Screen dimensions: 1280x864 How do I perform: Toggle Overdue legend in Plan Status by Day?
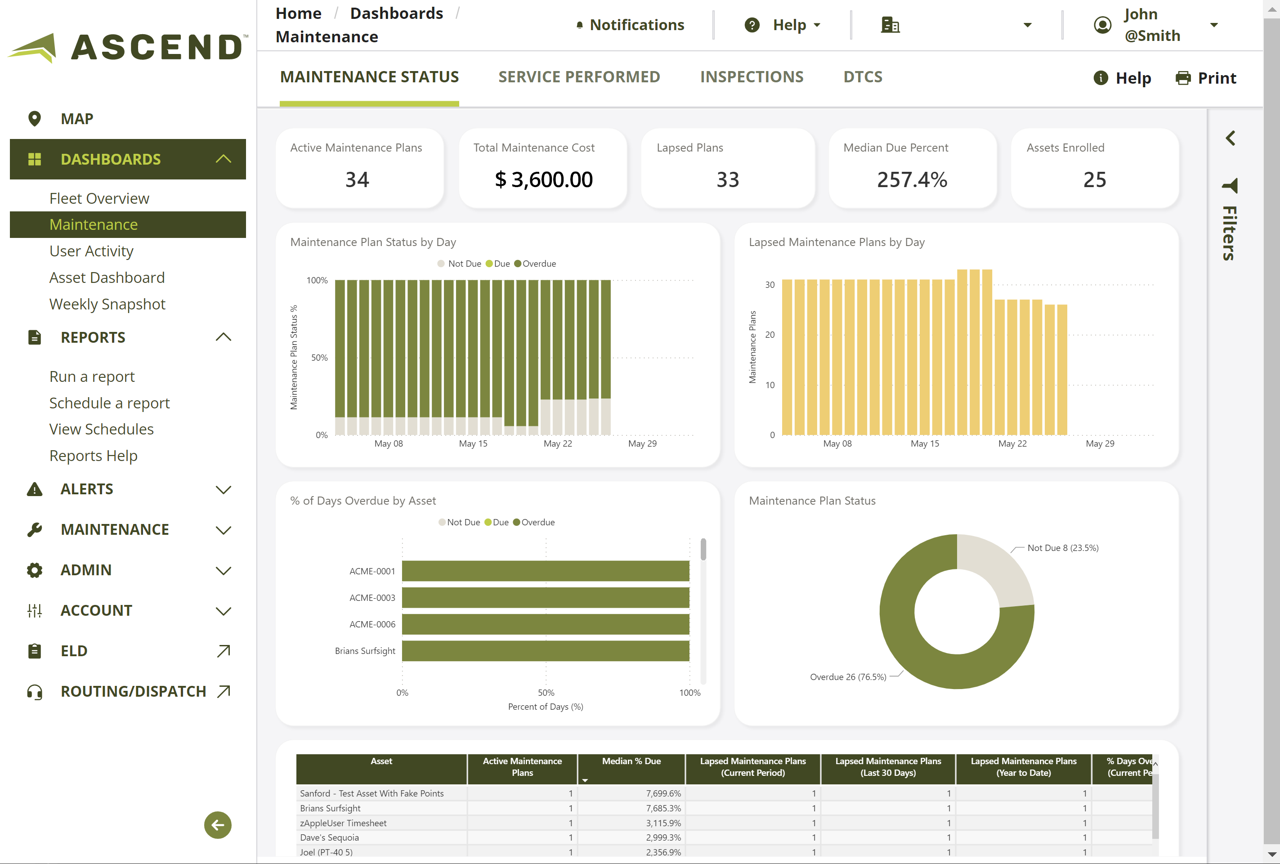click(535, 264)
